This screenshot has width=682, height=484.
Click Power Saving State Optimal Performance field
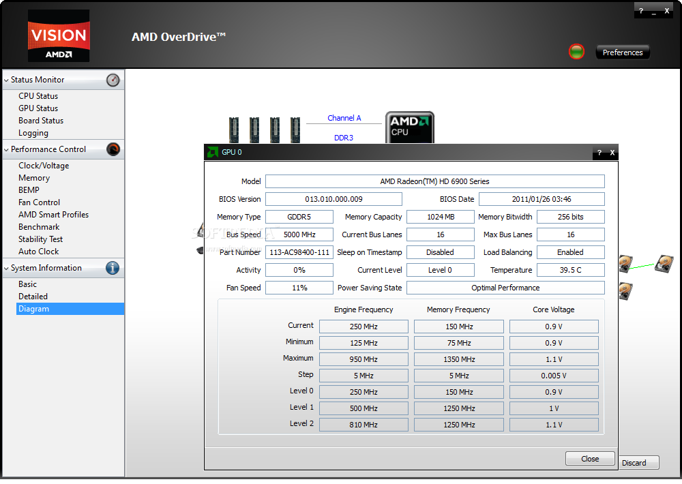[x=505, y=288]
